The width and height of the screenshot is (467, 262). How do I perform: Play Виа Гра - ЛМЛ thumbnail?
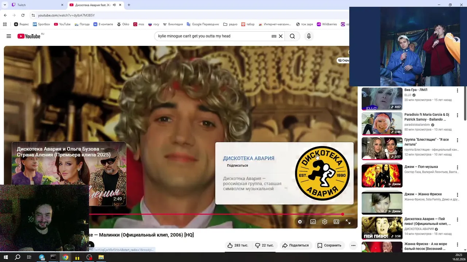[x=382, y=99]
